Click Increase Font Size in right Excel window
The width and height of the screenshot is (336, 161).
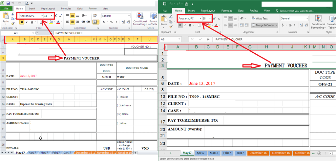(x=214, y=19)
